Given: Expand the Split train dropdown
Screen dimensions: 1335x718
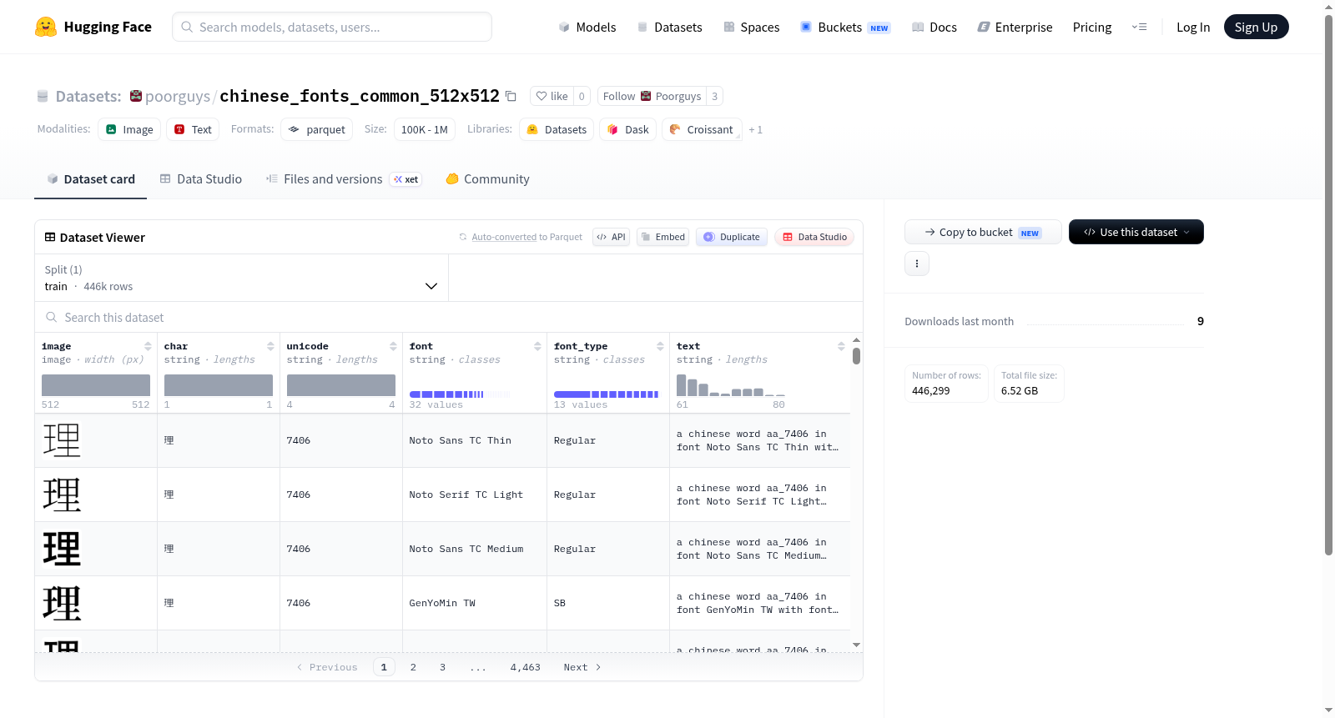Looking at the screenshot, I should coord(242,278).
